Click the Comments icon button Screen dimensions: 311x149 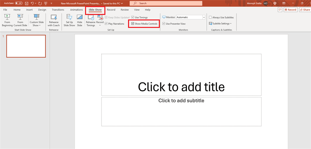tap(280, 10)
